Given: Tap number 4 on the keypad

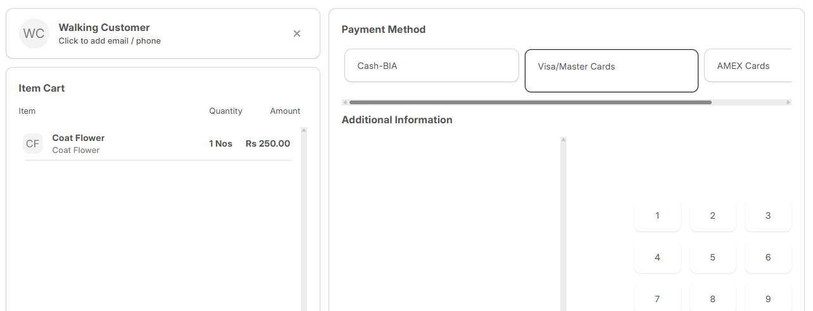Looking at the screenshot, I should (x=657, y=257).
